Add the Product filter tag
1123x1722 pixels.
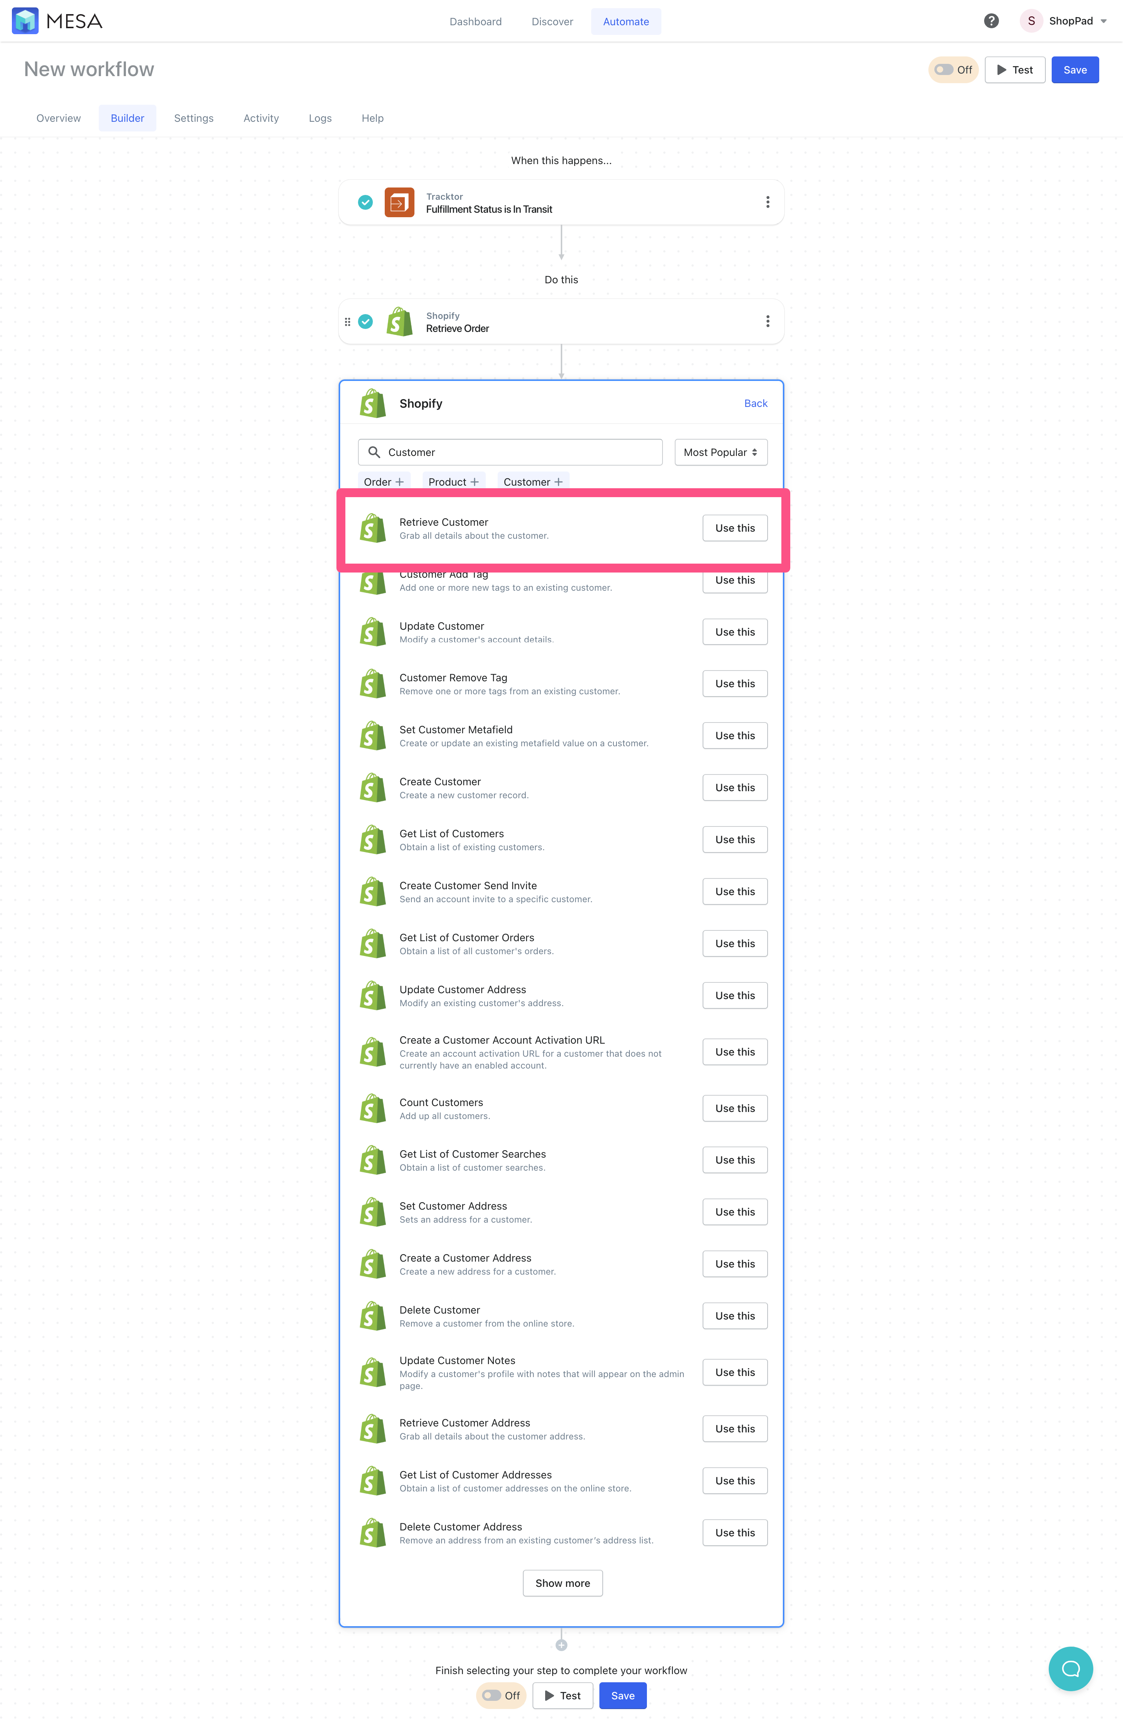pos(454,482)
